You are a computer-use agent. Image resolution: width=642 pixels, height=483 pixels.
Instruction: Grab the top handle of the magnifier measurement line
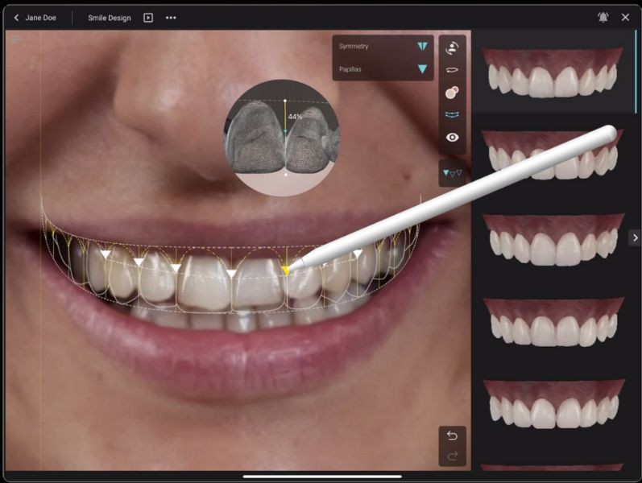[285, 101]
